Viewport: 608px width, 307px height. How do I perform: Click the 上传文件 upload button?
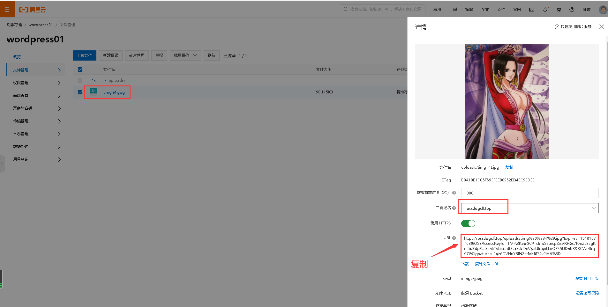point(85,55)
